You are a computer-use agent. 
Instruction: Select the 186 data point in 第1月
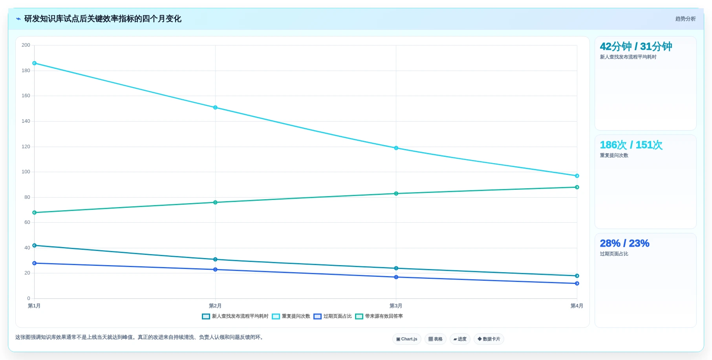(35, 63)
